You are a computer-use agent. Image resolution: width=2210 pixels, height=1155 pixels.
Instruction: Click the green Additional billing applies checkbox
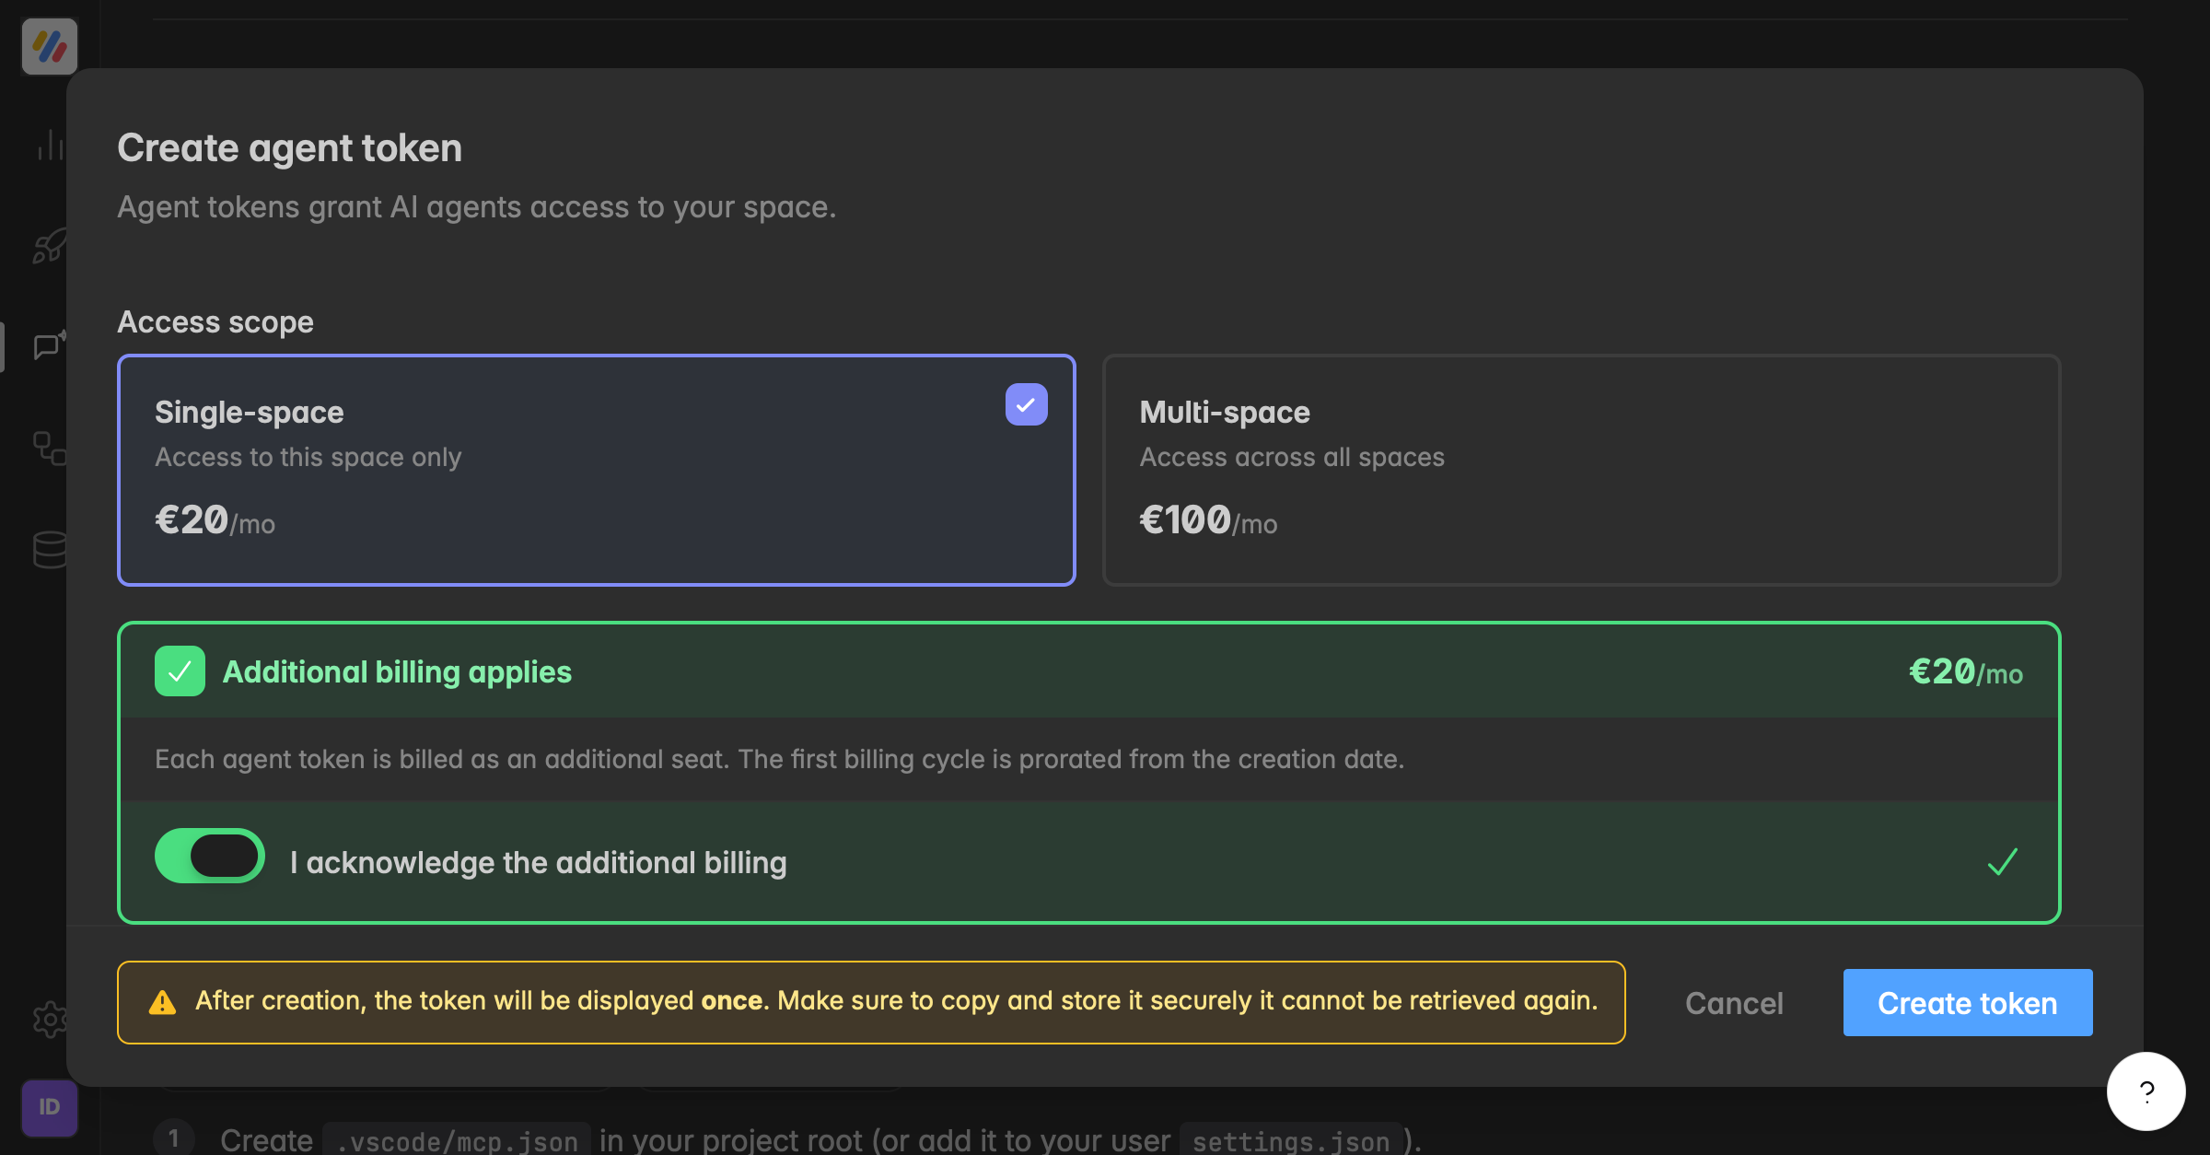(180, 671)
